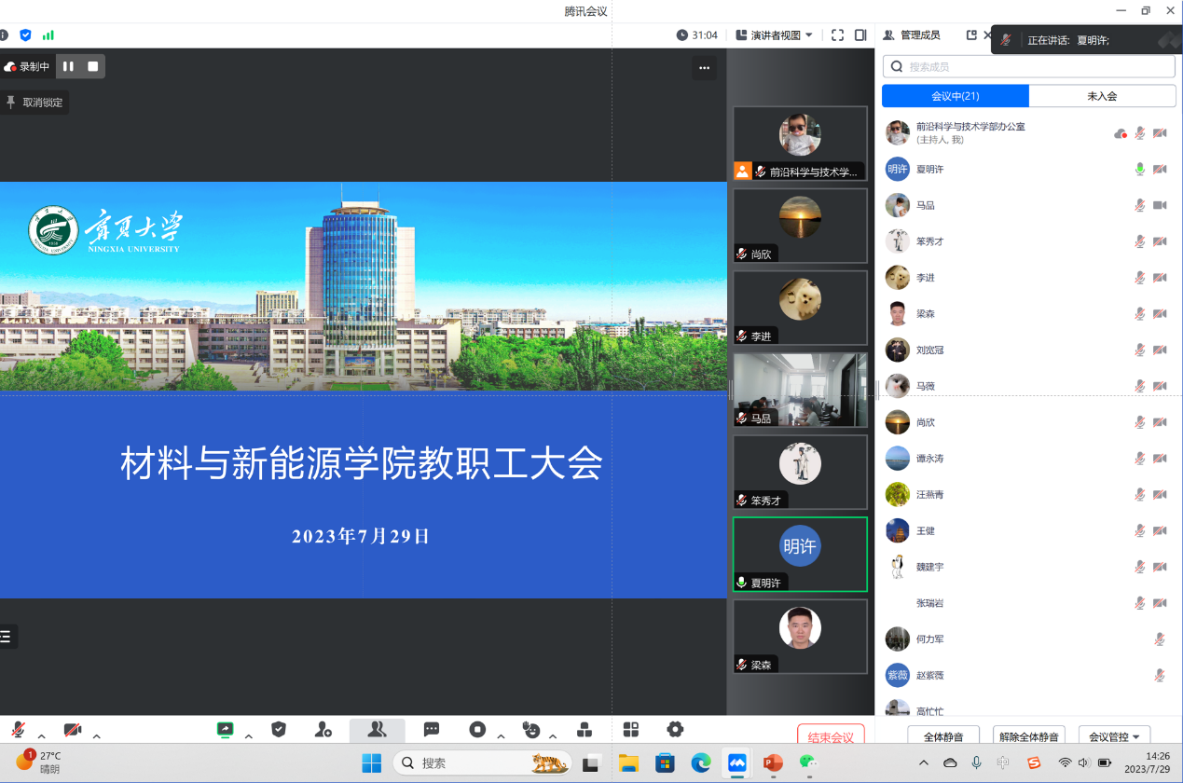This screenshot has width=1183, height=783.
Task: Turn on camera in bottom toolbar
Action: pos(73,730)
